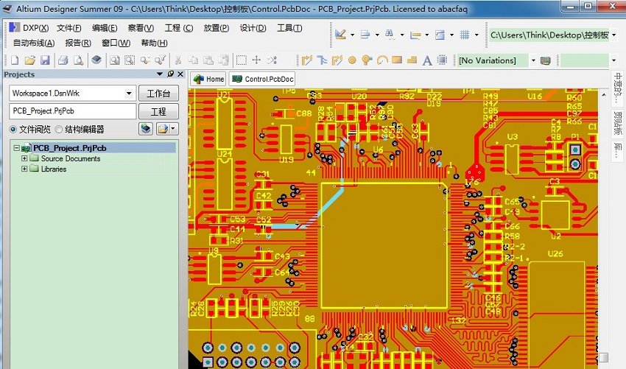Click scroll up arrow of PCB view
Image resolution: width=626 pixels, height=369 pixels.
coord(604,95)
